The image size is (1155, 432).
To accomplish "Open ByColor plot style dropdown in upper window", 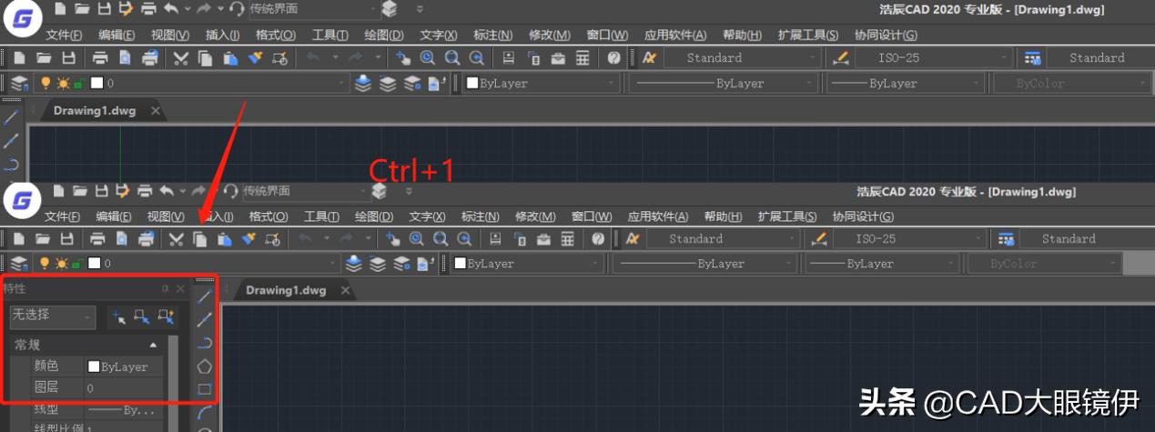I will 1070,83.
